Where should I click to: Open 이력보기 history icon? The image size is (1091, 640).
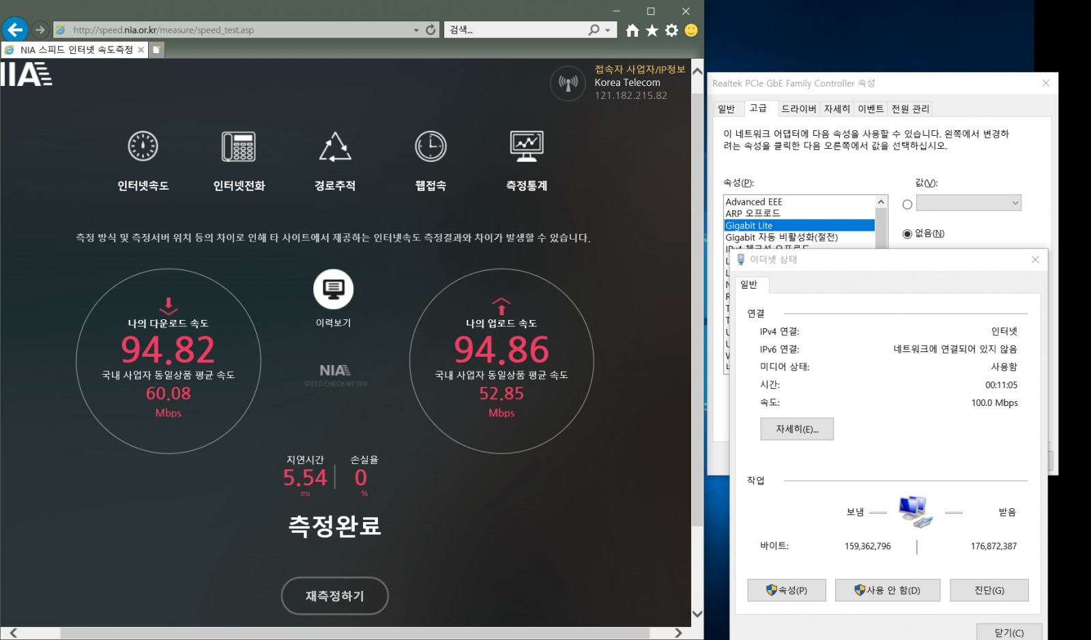pos(334,289)
